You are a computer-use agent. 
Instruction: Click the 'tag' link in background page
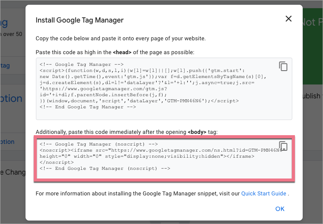click(5, 66)
